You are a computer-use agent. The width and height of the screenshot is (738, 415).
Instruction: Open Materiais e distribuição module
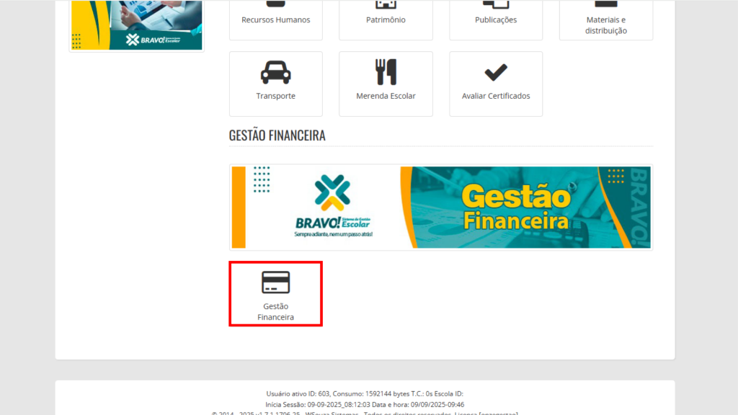[605, 19]
